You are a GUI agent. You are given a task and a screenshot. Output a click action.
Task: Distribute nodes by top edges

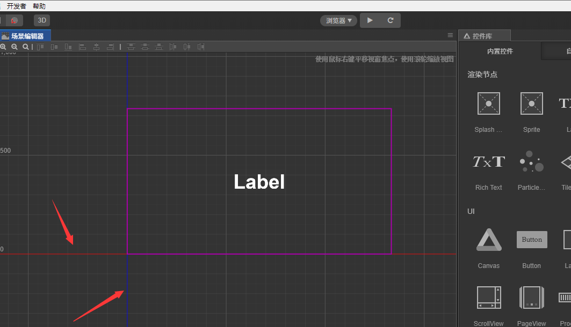[131, 47]
